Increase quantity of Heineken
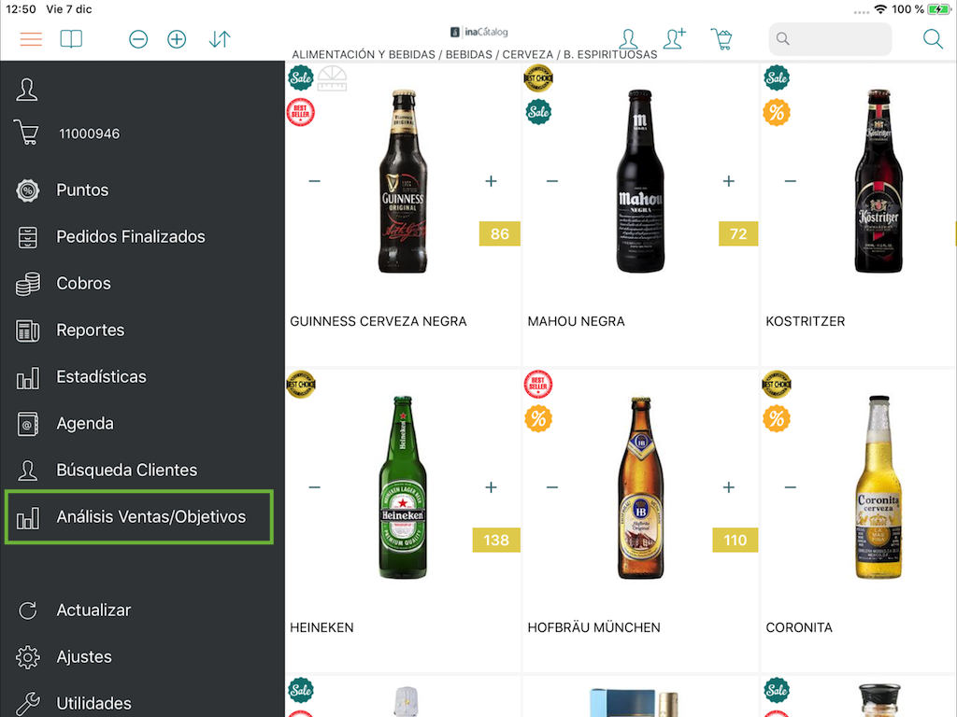 click(x=491, y=487)
